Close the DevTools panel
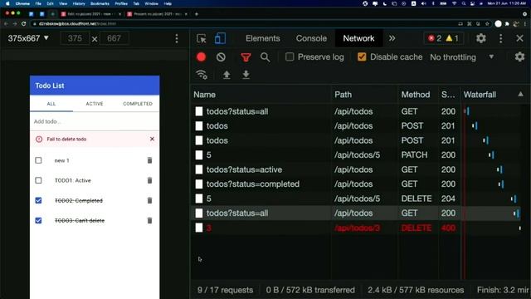 pos(520,38)
